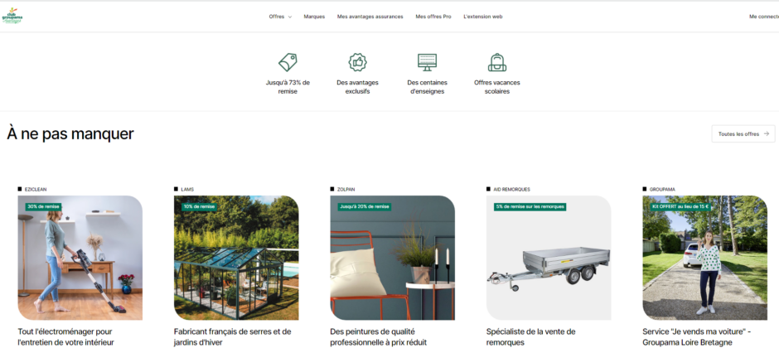Open the Zolpan paint offer image

point(393,258)
